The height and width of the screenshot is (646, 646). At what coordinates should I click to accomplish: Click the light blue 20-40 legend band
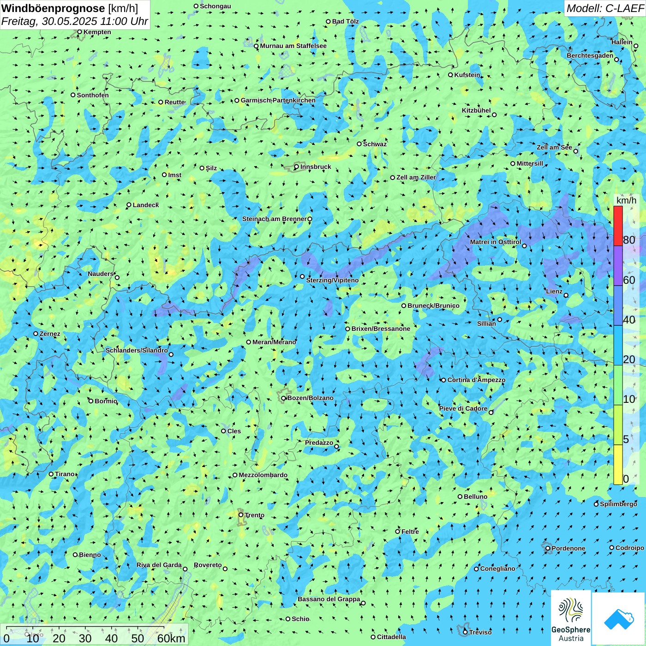[x=618, y=346]
